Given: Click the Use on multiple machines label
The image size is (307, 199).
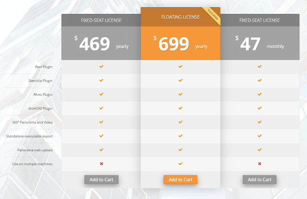Looking at the screenshot, I should click(32, 164).
